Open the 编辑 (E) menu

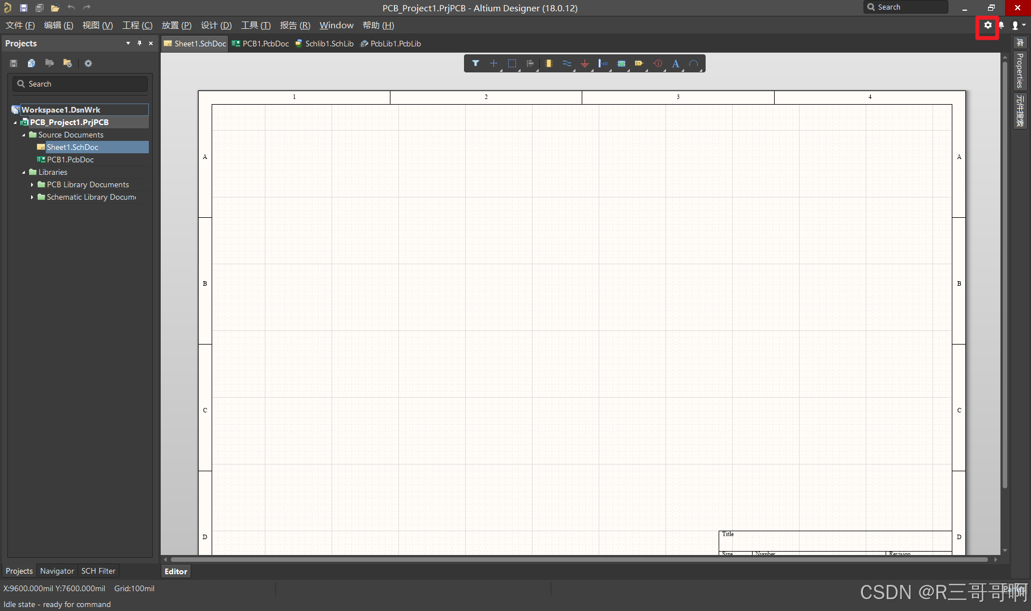[59, 25]
